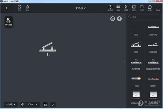Toggle the brush drawing tool

pos(53,104)
